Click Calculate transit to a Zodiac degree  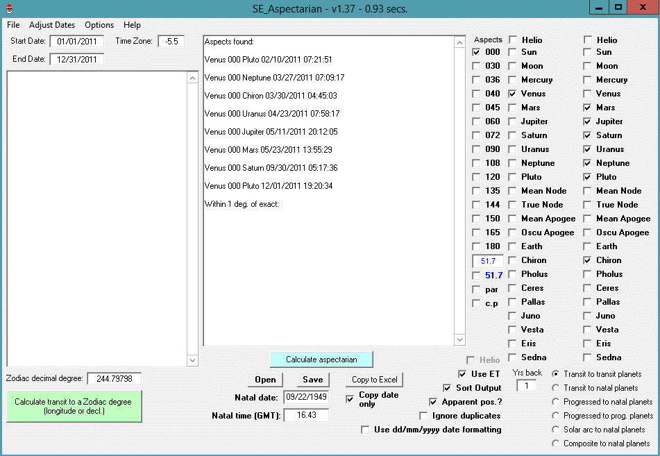click(x=74, y=406)
